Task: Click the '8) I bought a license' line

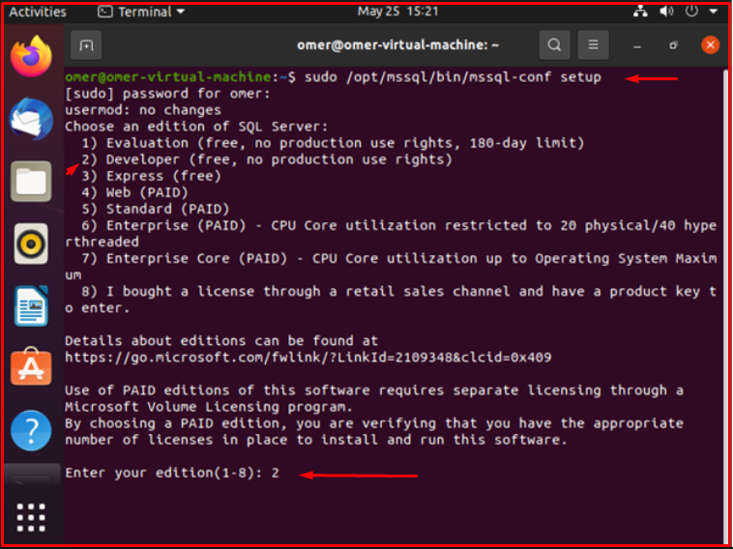Action: [x=391, y=300]
